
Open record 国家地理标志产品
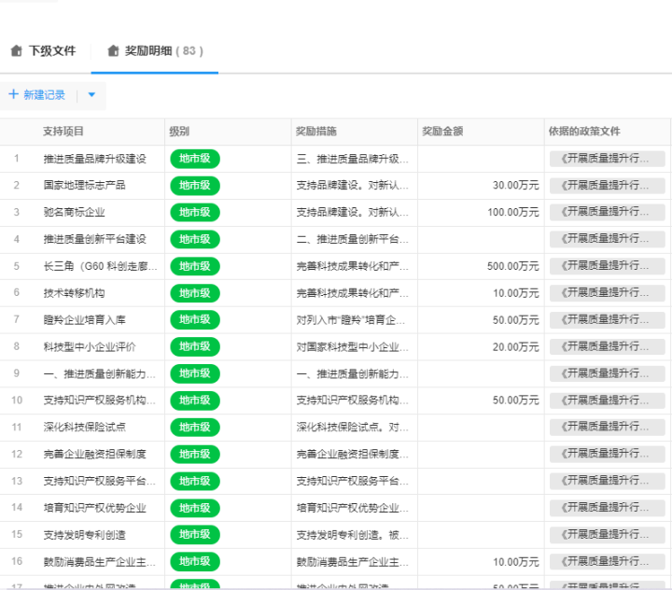(84, 186)
